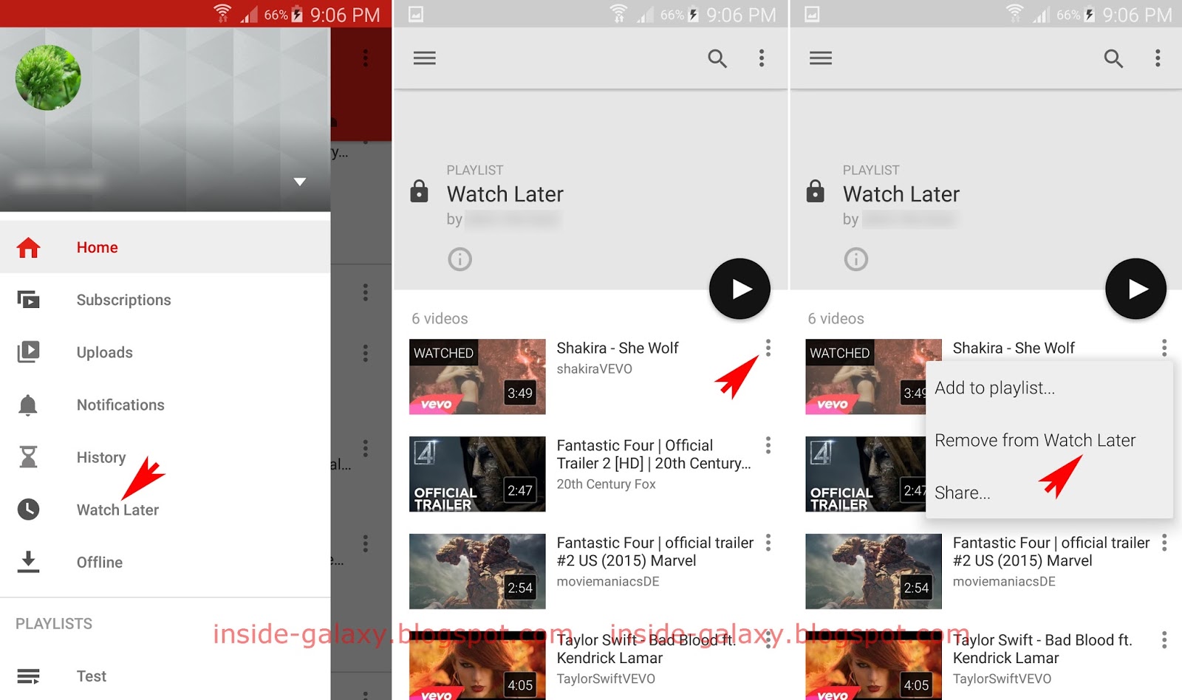Tap the green profile avatar in drawer
Image resolution: width=1182 pixels, height=700 pixels.
[48, 78]
